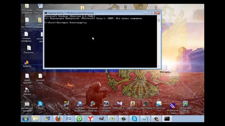The image size is (225, 126).
Task: Open Microsoft Word from the taskbar
Action: (x=69, y=119)
